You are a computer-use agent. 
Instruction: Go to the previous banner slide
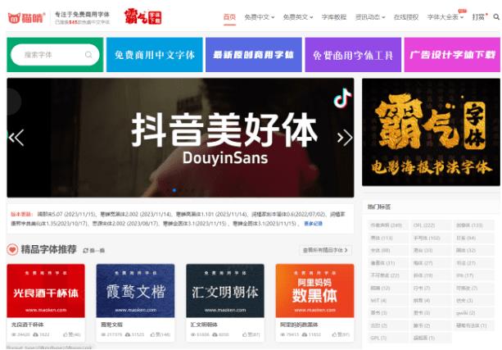coord(16,138)
